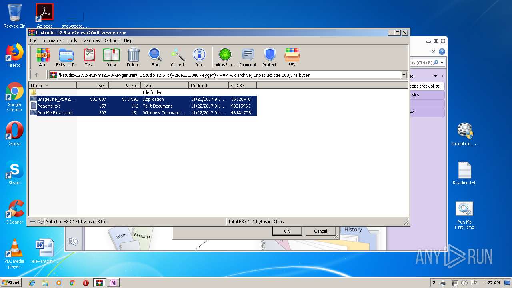512x288 pixels.
Task: Sort files by Name column
Action: coord(53,85)
